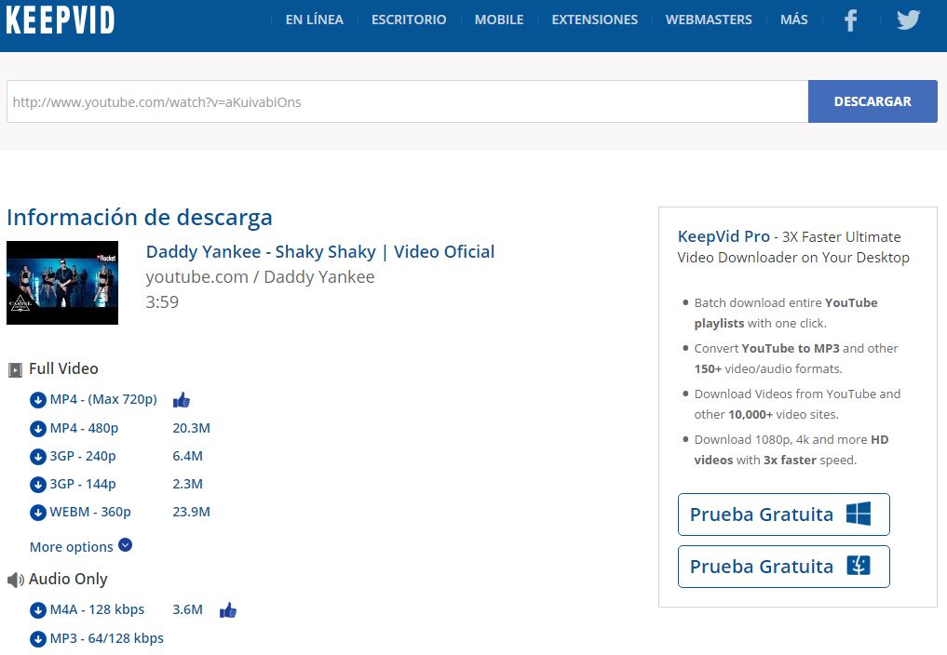Click the 20.3M file size text

[x=192, y=428]
